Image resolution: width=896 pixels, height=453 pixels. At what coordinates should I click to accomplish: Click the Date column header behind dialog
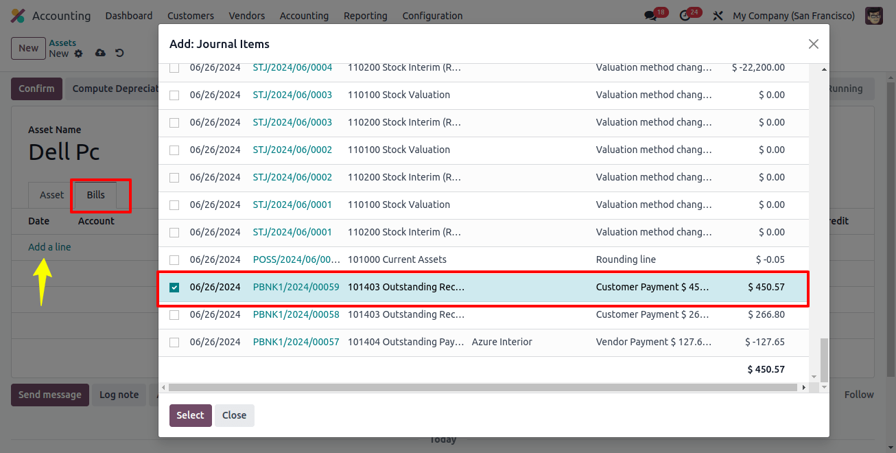[39, 221]
